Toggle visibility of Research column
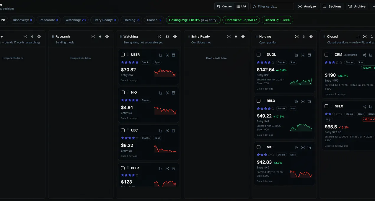The width and height of the screenshot is (375, 201). point(107,37)
